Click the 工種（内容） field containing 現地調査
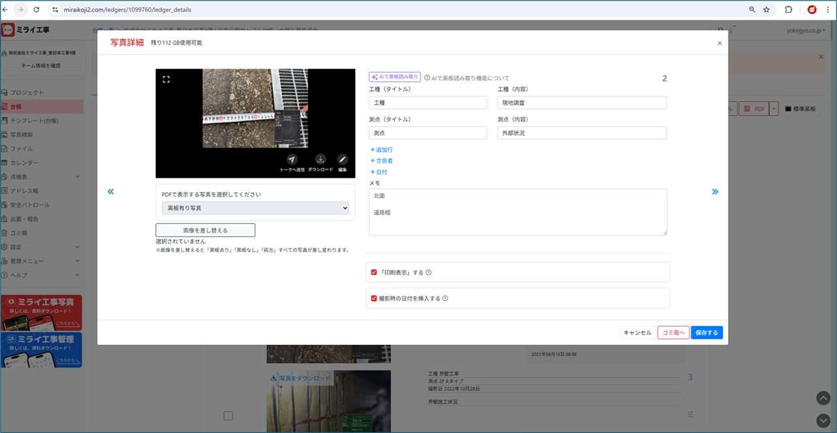Viewport: 837px width, 433px height. click(582, 103)
